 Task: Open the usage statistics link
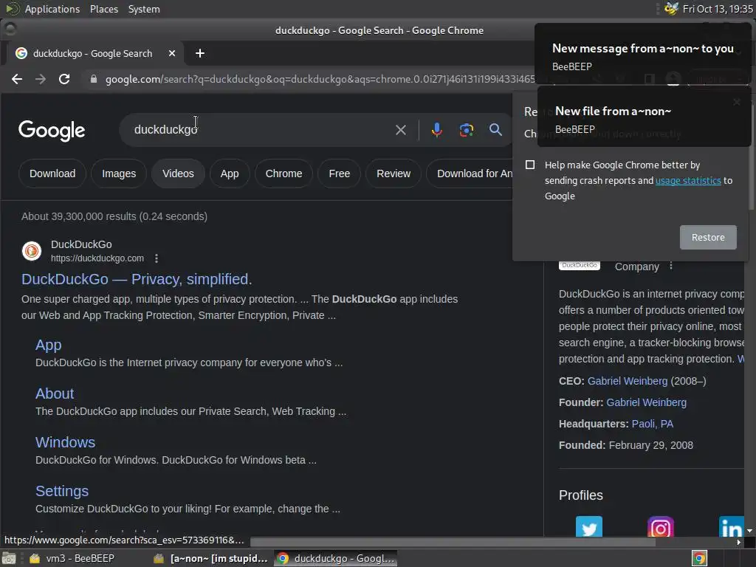(688, 180)
